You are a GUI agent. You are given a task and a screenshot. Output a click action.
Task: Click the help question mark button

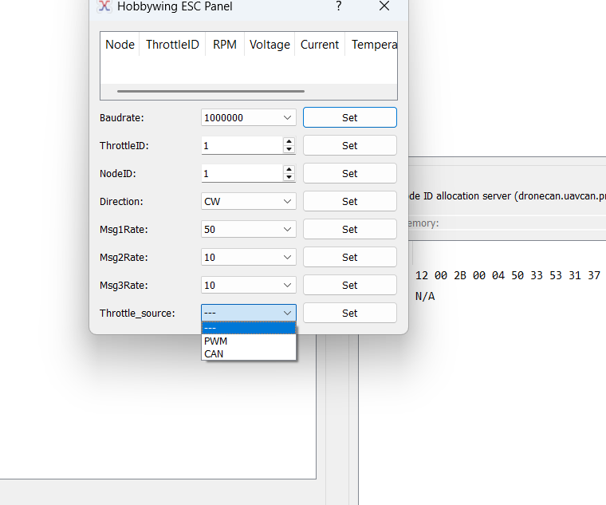tap(339, 6)
